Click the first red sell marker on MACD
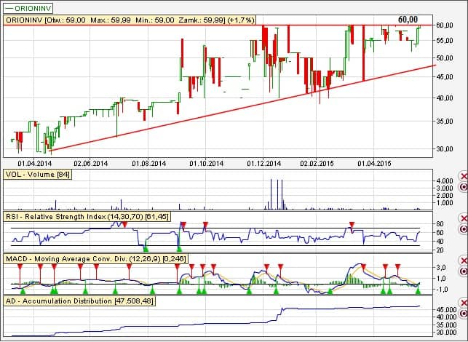 point(20,266)
